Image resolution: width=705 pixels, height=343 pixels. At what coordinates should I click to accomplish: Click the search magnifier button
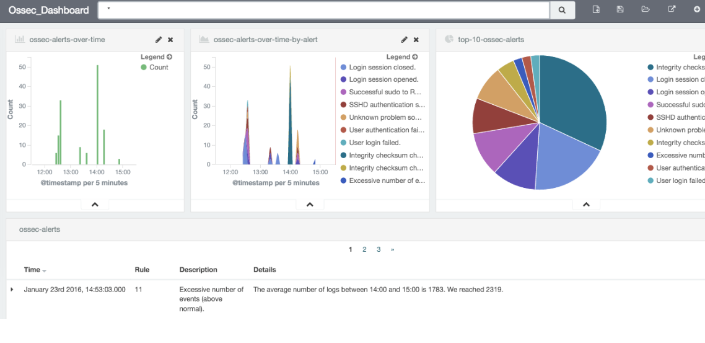pyautogui.click(x=563, y=10)
